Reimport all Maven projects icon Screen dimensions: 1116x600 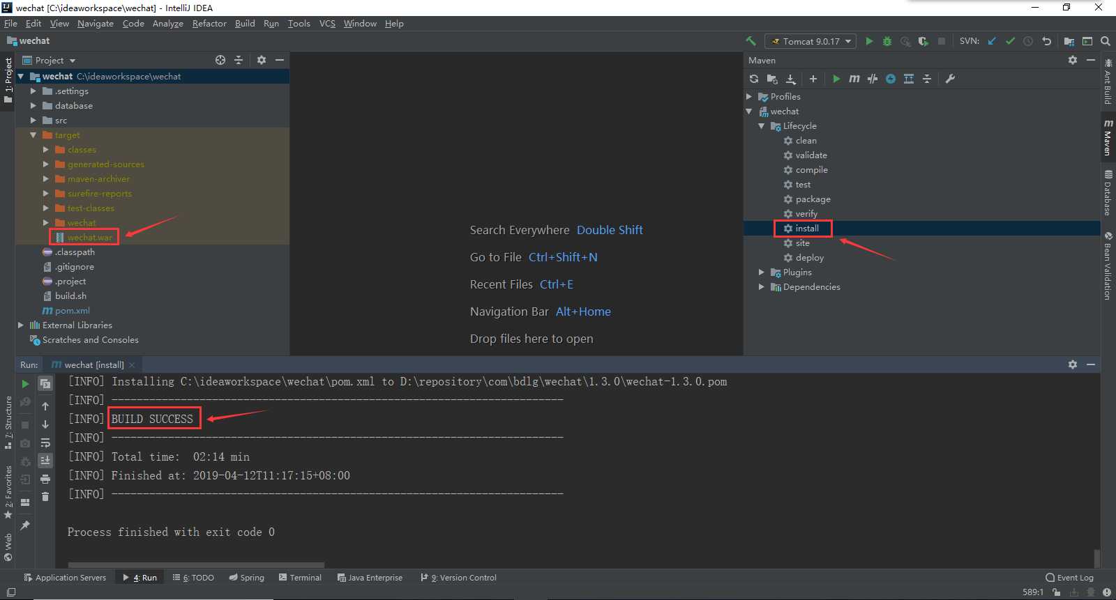coord(754,79)
